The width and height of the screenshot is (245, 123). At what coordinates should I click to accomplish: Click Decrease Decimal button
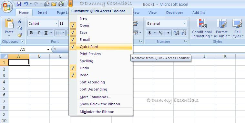(183, 33)
